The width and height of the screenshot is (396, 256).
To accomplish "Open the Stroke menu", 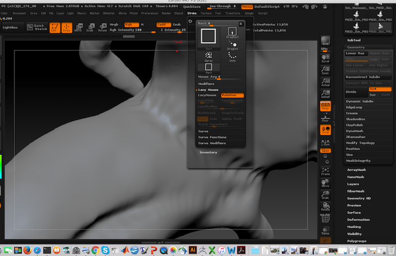I will tap(192, 13).
